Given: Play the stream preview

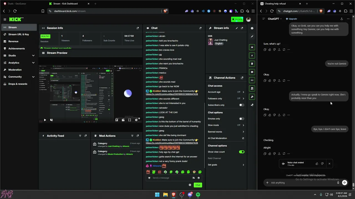Looking at the screenshot, I should (x=45, y=120).
